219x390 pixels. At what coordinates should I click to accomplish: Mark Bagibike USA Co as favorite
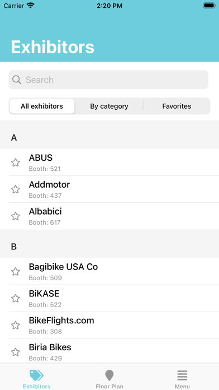pyautogui.click(x=16, y=272)
